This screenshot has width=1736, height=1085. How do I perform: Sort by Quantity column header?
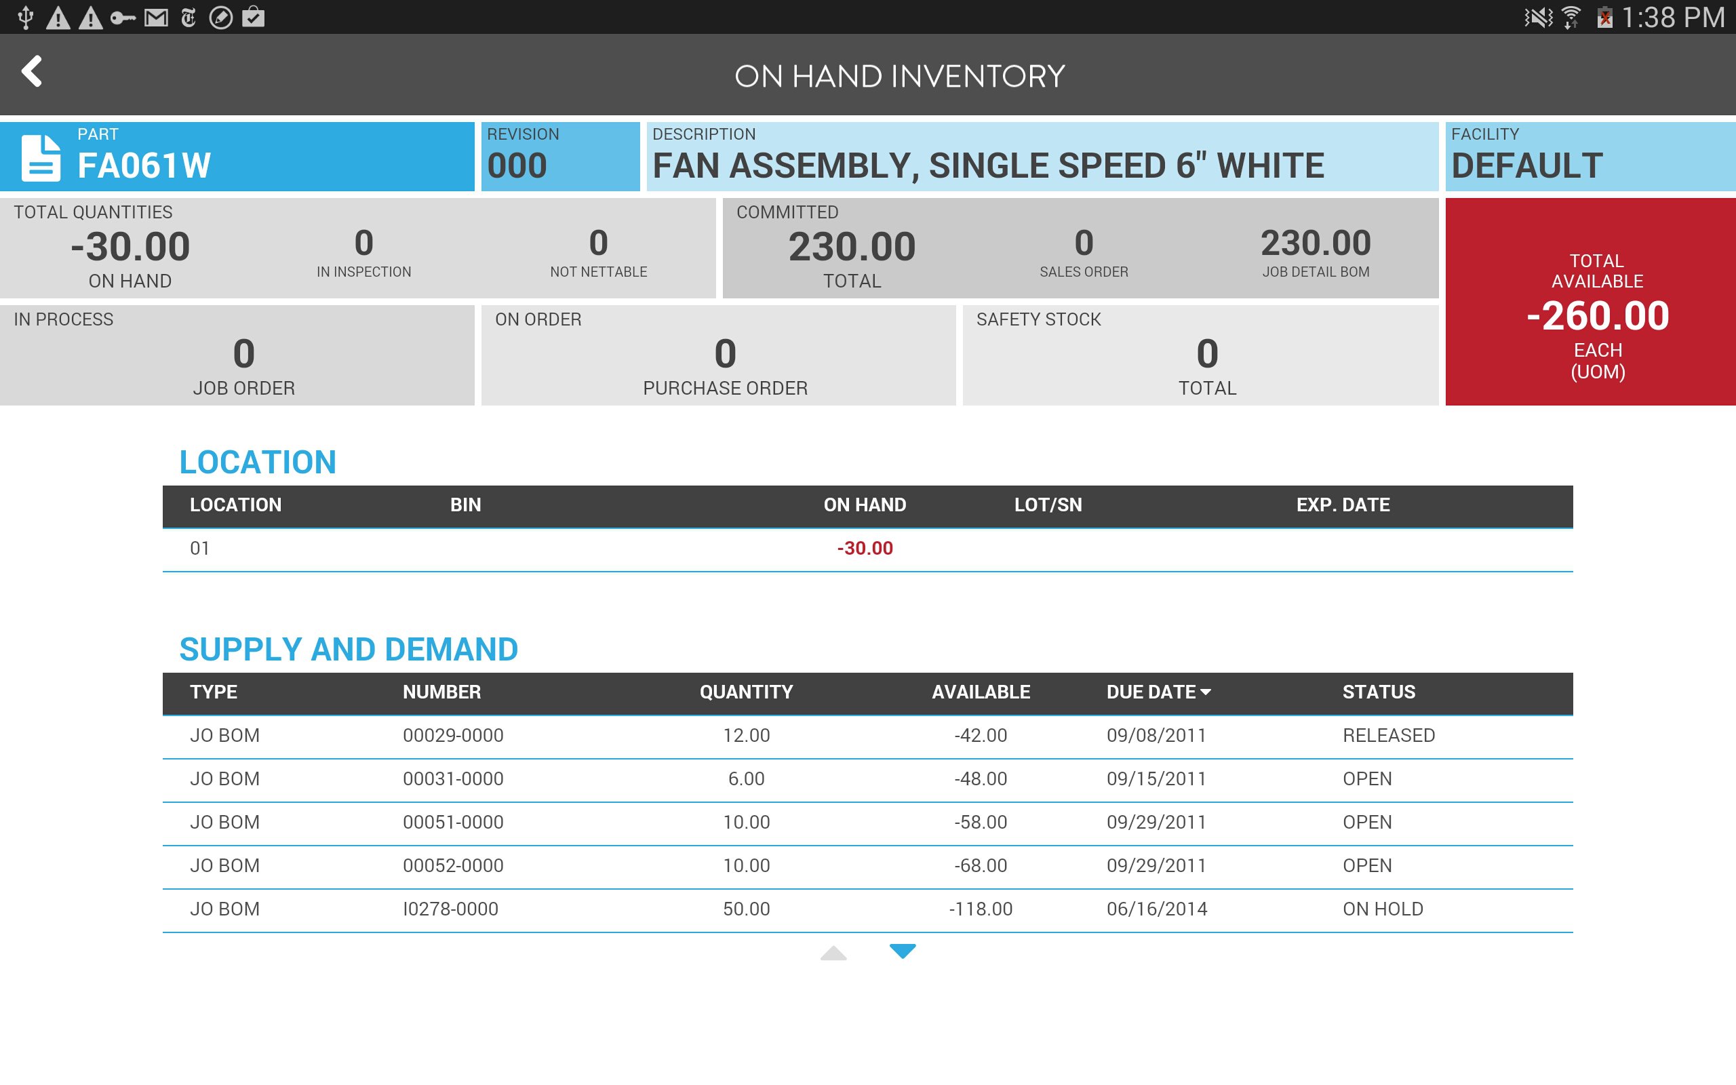(746, 692)
